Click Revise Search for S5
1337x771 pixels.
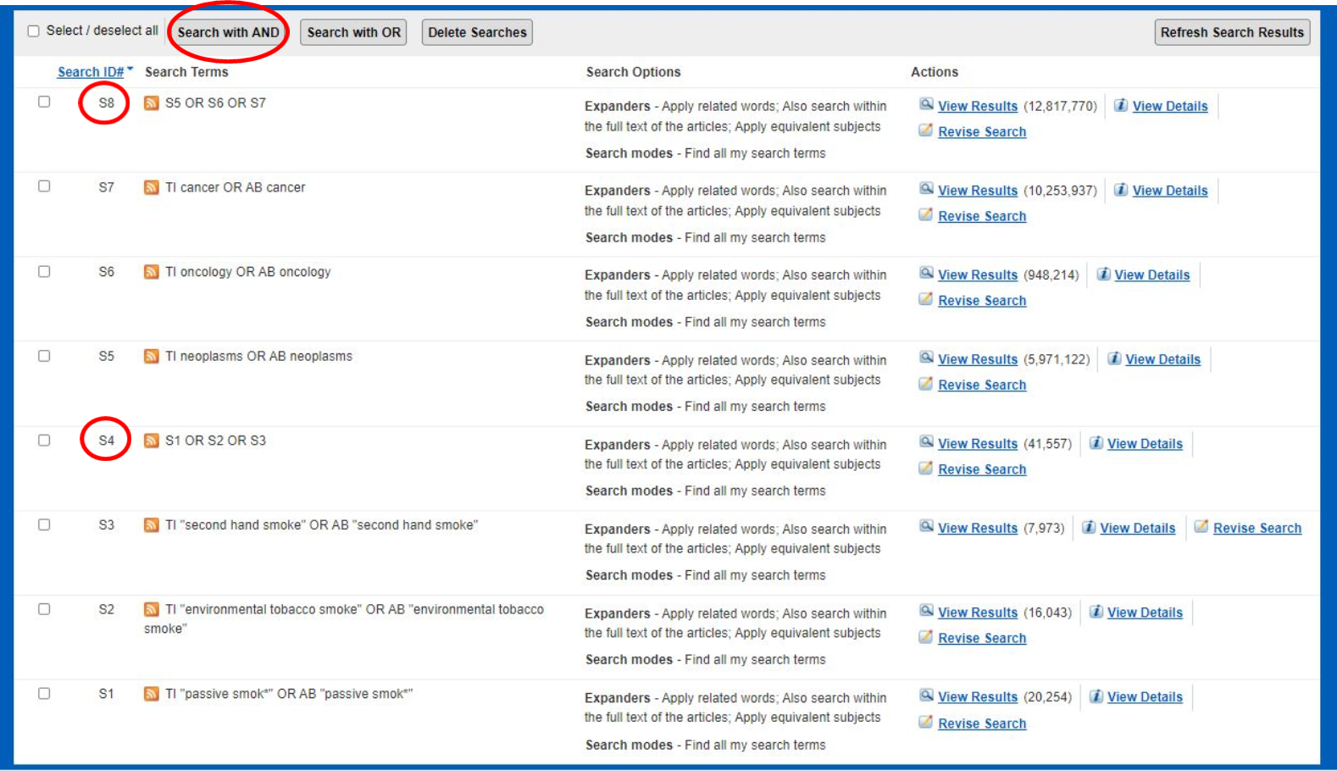tap(982, 385)
